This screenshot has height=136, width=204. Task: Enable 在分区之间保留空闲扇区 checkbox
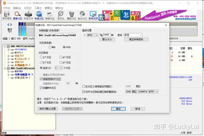[x=83, y=86]
